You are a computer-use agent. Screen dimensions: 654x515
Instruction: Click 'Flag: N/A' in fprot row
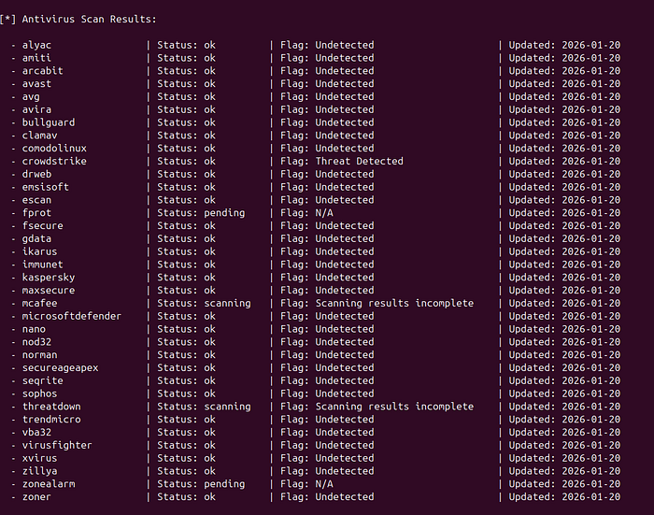coord(306,213)
